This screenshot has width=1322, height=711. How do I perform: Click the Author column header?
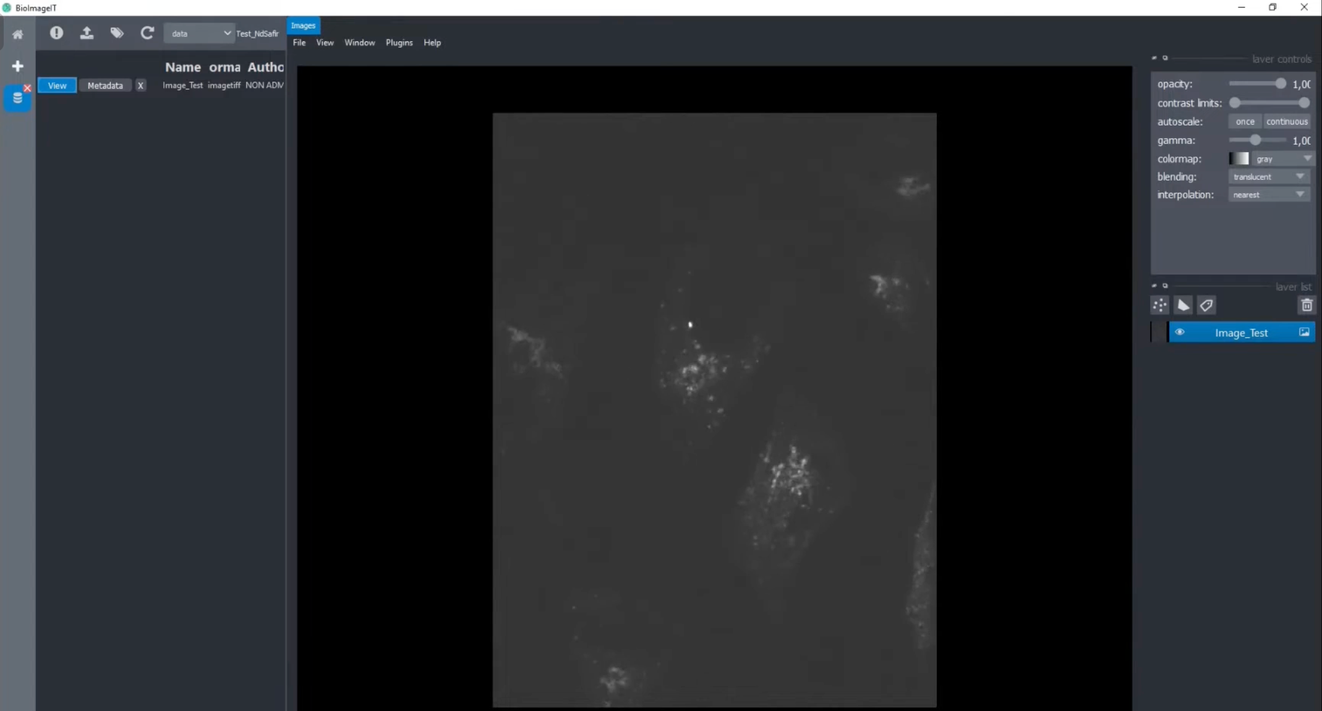[x=265, y=67]
